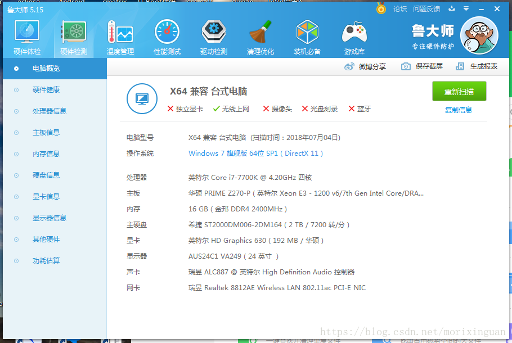
Task: Click the 无线上网 checkmark indicator
Action: 231,109
